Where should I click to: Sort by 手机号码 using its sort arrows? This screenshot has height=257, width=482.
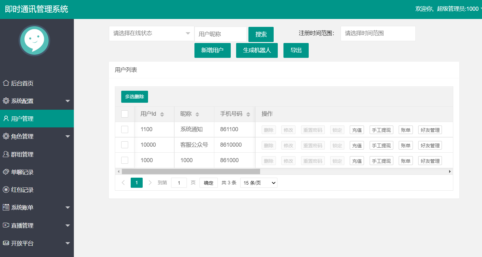click(248, 114)
